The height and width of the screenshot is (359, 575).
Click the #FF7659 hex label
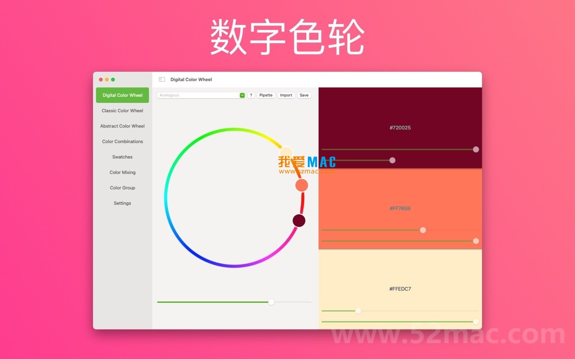coord(400,209)
